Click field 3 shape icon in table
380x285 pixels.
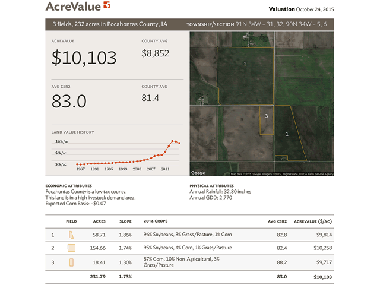coord(71,262)
